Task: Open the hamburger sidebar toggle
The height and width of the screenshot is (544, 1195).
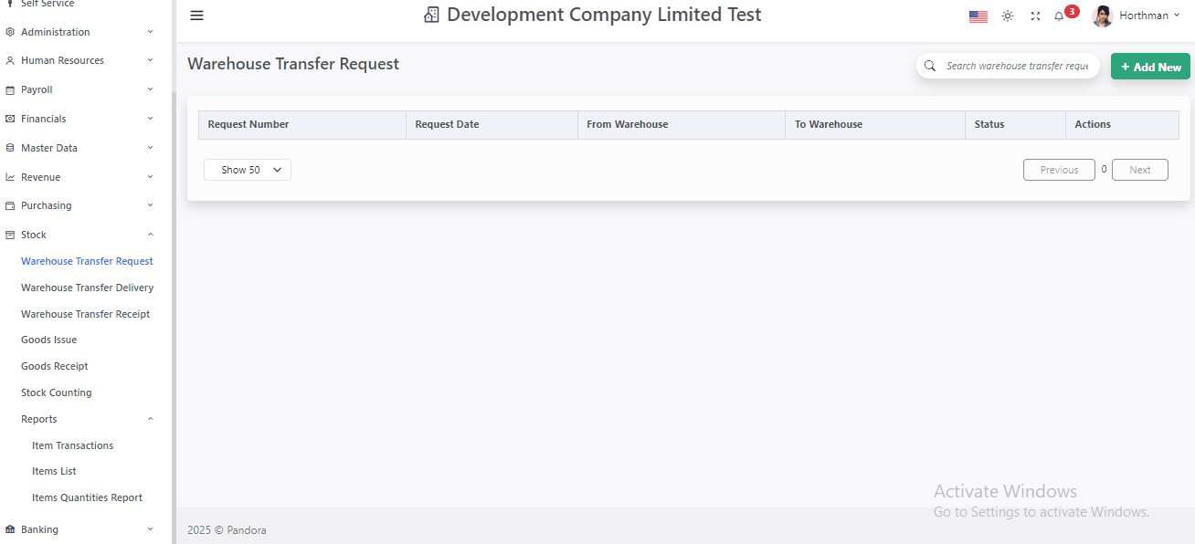Action: tap(196, 16)
